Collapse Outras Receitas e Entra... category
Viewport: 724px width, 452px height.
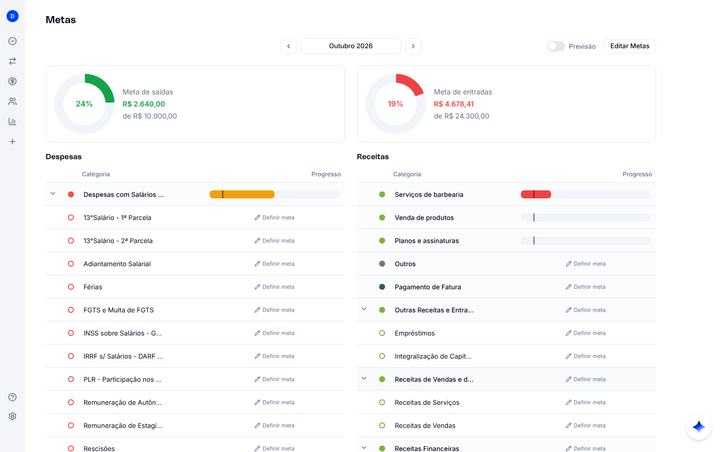(x=364, y=309)
